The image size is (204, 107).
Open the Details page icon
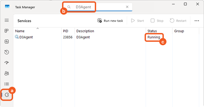(7, 84)
